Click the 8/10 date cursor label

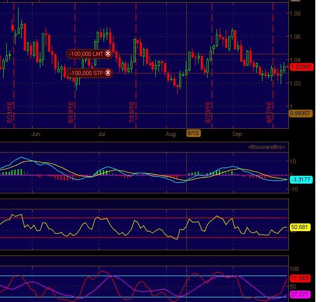[x=193, y=133]
